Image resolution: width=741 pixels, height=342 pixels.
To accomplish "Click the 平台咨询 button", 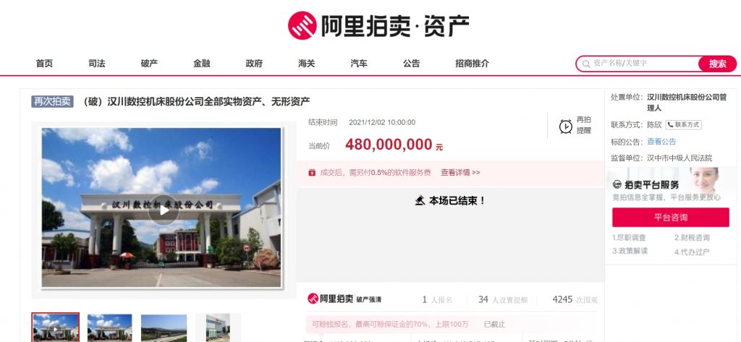I will point(671,218).
